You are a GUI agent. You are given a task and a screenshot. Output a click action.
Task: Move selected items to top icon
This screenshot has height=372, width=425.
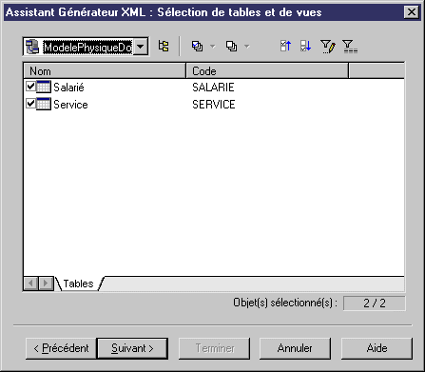285,47
